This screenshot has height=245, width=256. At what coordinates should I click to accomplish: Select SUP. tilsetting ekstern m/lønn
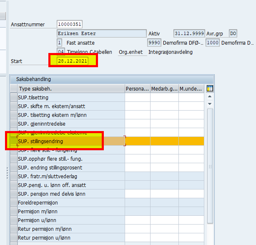[x=52, y=115]
